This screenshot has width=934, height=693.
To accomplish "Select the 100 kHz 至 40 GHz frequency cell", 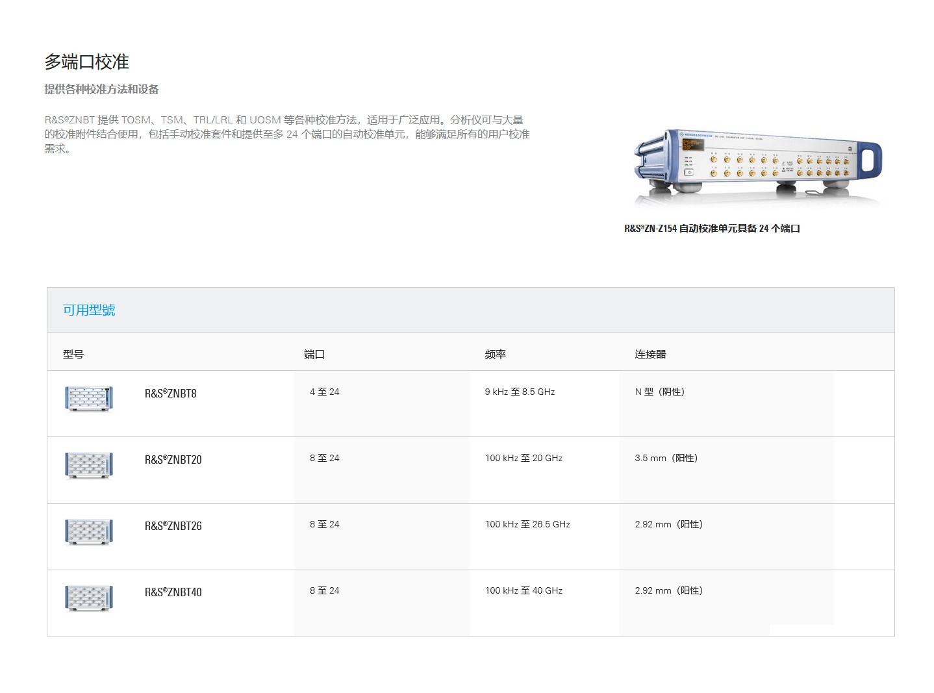I will (524, 591).
